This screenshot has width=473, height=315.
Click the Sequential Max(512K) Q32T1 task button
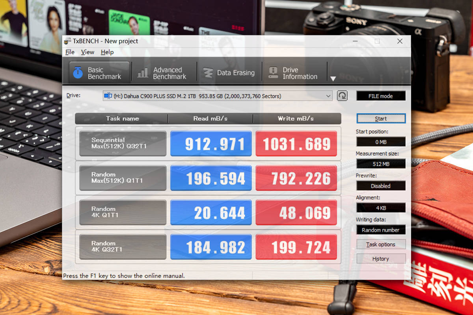click(123, 143)
